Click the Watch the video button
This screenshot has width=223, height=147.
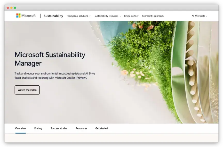[x=27, y=90]
